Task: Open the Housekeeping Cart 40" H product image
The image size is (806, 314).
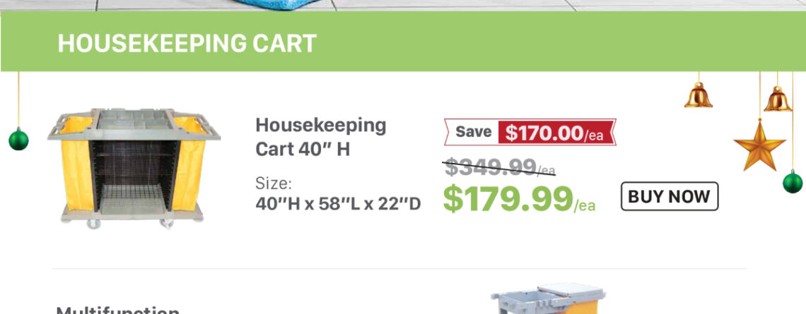Action: (x=134, y=168)
